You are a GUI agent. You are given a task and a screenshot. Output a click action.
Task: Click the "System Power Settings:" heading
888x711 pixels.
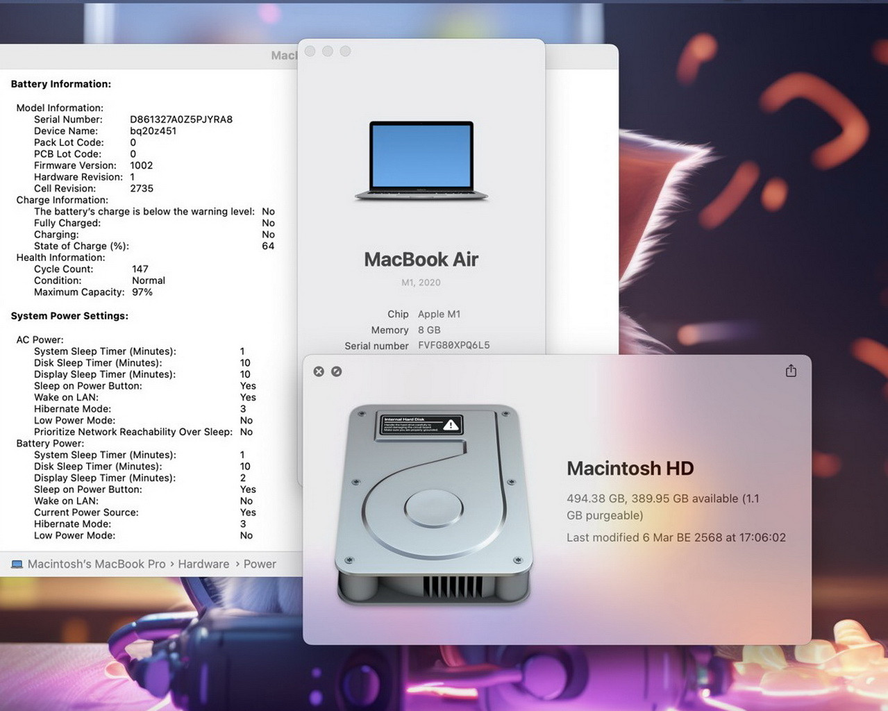point(69,316)
